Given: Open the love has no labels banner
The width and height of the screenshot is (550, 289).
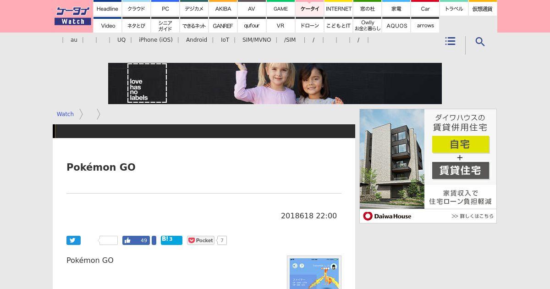Looking at the screenshot, I should pos(275,83).
